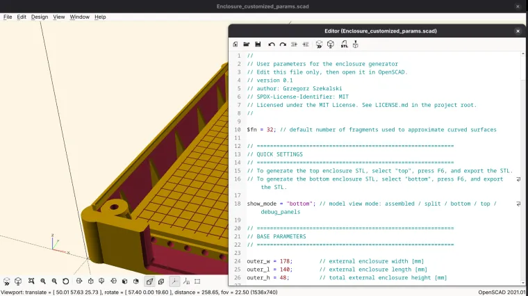Click the Save file icon in editor
This screenshot has height=296, width=528.
point(258,44)
